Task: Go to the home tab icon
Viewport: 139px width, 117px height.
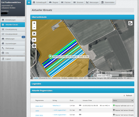Action: [x=29, y=2]
